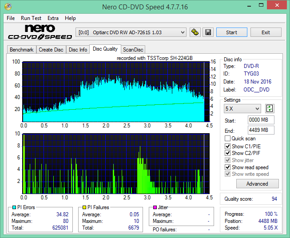This screenshot has width=290, height=238.
Task: Toggle Show C2/PIF checkbox
Action: 227,153
